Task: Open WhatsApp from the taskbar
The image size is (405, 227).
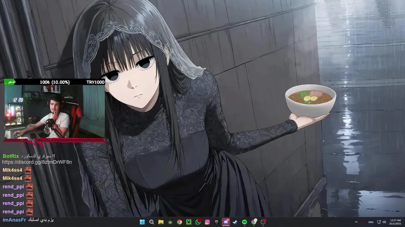Action: point(198,222)
